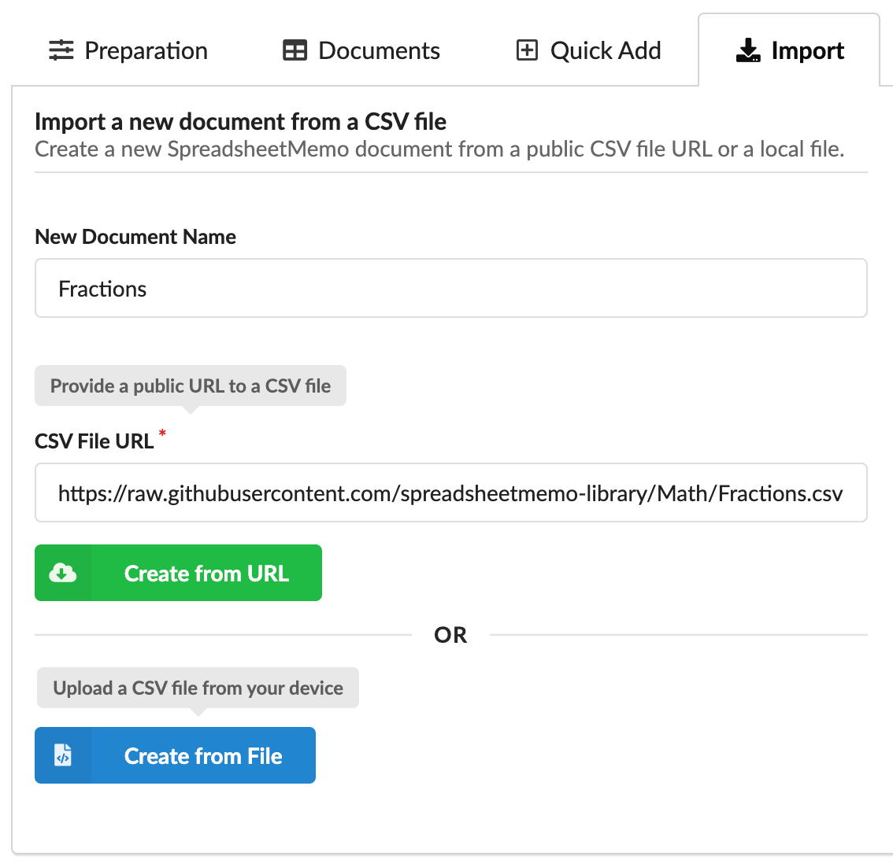Click the plus-square icon on Quick Add
Screen dimensions: 893x867
(526, 50)
